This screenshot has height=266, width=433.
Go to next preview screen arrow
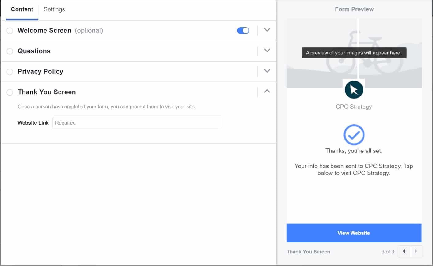tap(416, 251)
